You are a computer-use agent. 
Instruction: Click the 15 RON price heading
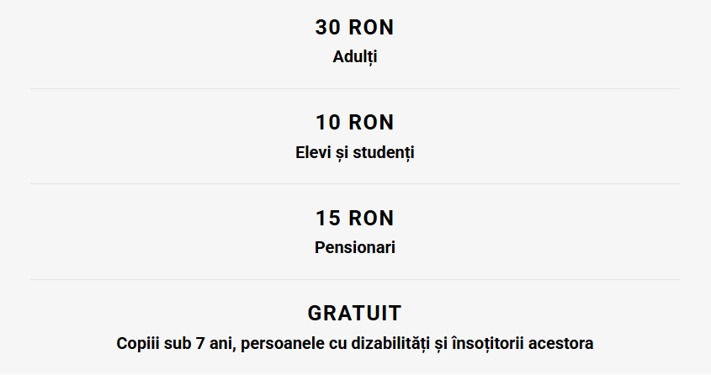click(x=355, y=219)
